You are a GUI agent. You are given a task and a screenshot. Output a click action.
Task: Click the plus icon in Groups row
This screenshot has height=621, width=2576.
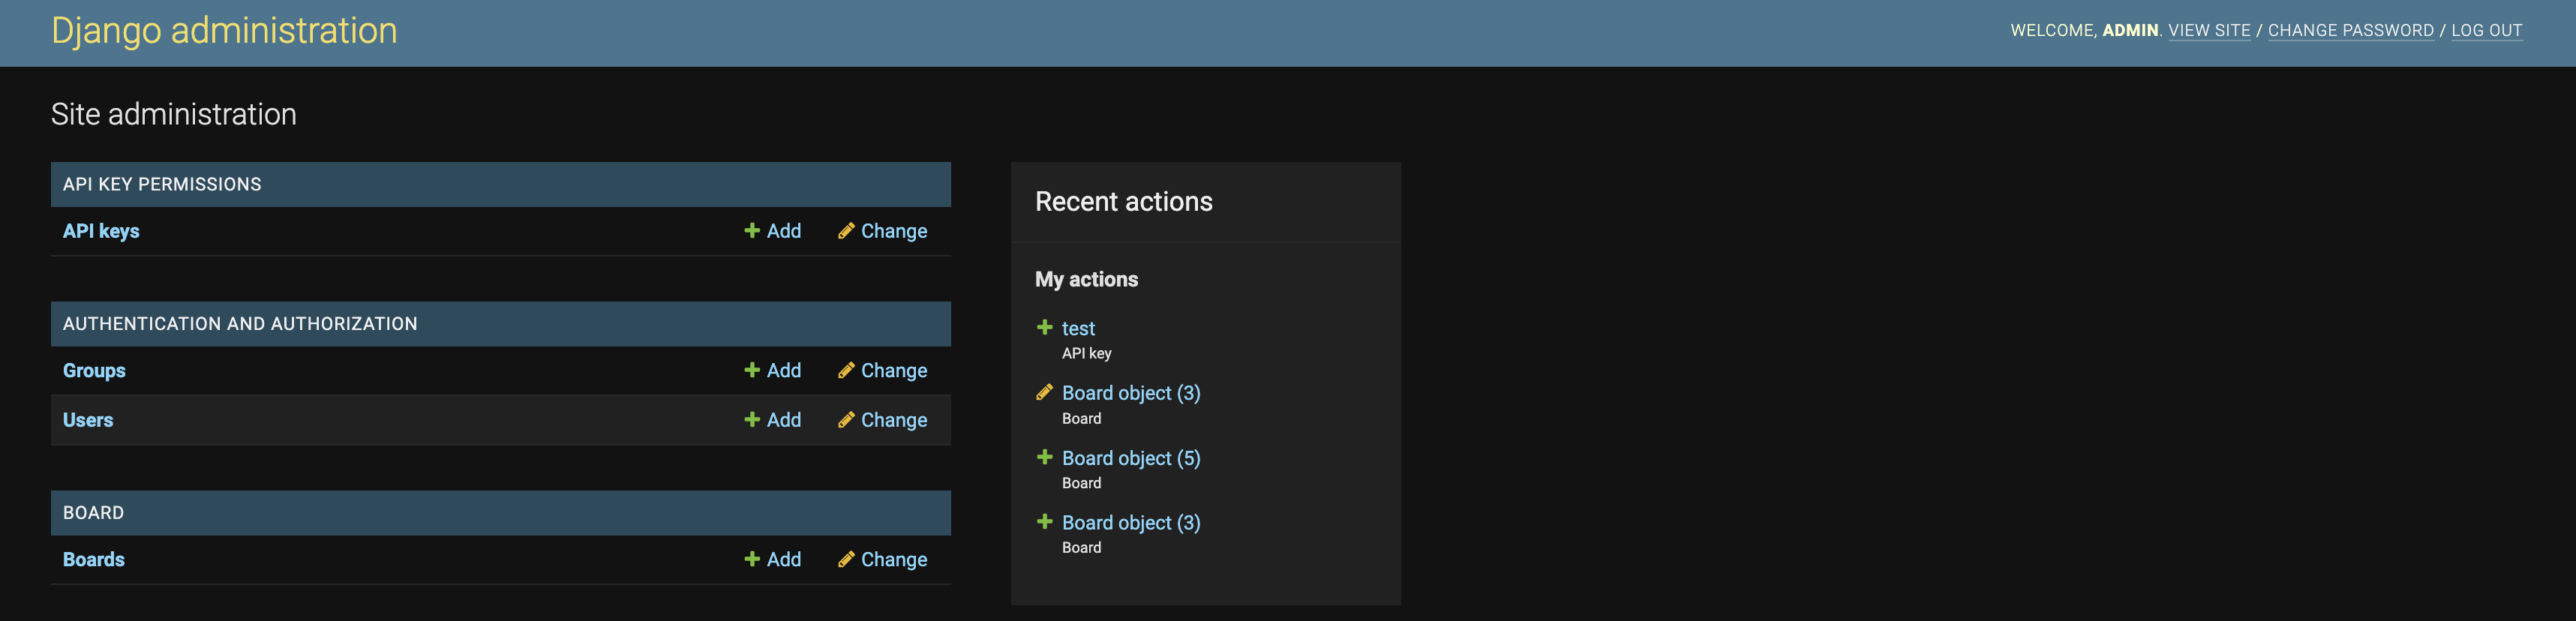click(752, 370)
